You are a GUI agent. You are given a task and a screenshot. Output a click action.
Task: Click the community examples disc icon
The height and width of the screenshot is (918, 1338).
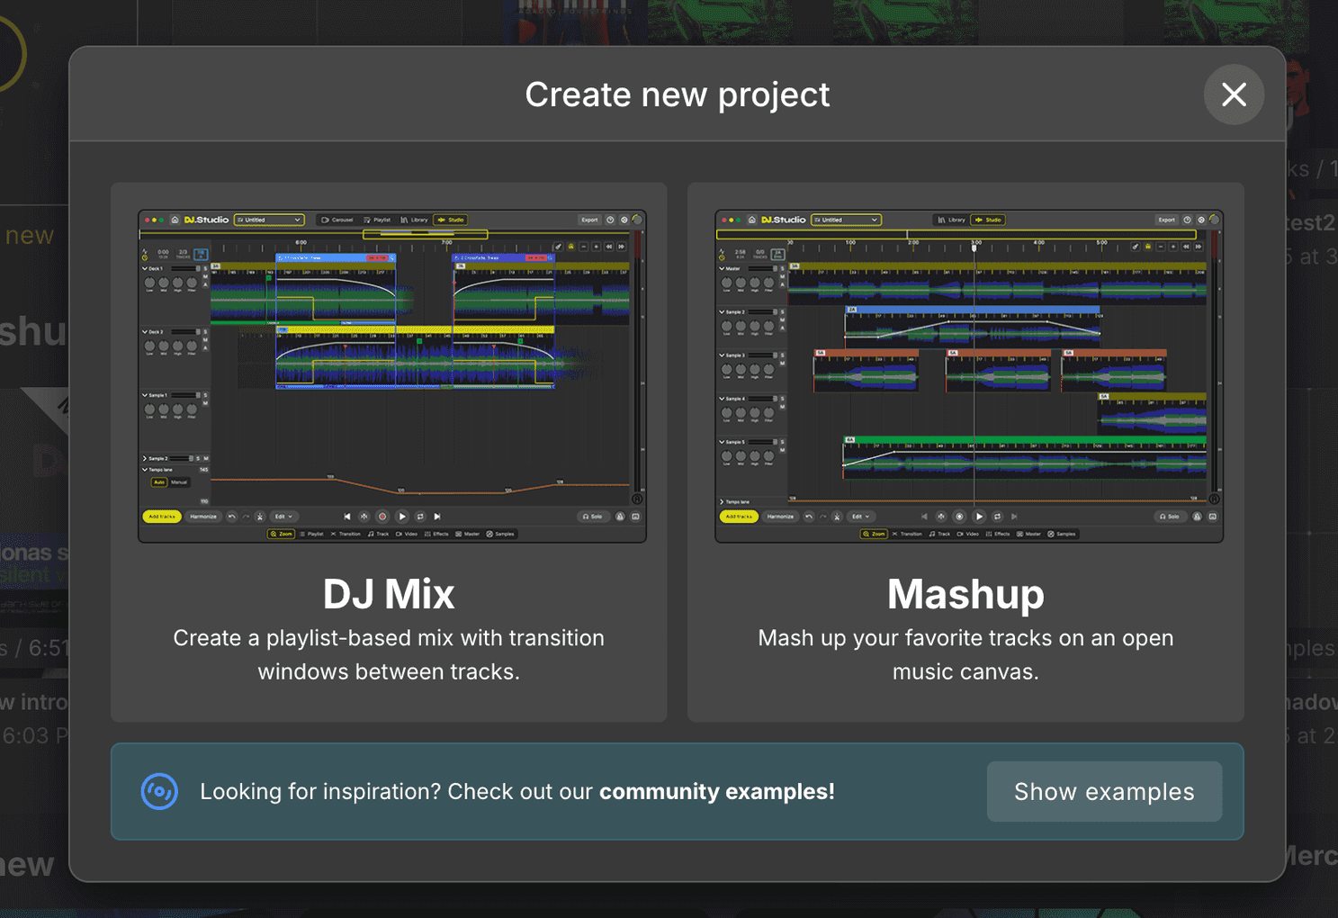(x=159, y=791)
